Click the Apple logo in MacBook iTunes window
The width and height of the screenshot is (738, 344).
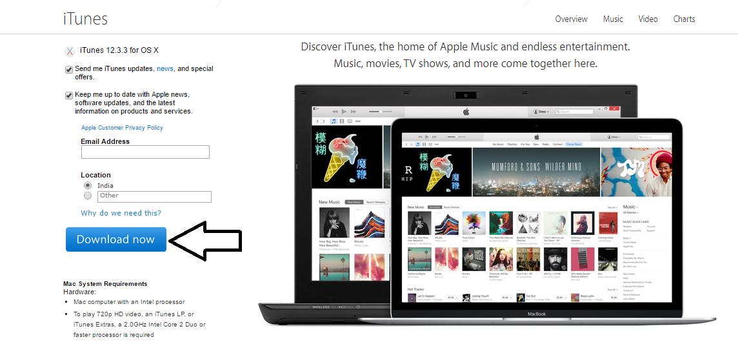click(536, 136)
